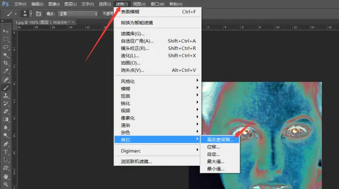Select the Gradient tool
The width and height of the screenshot is (339, 189).
(x=6, y=120)
